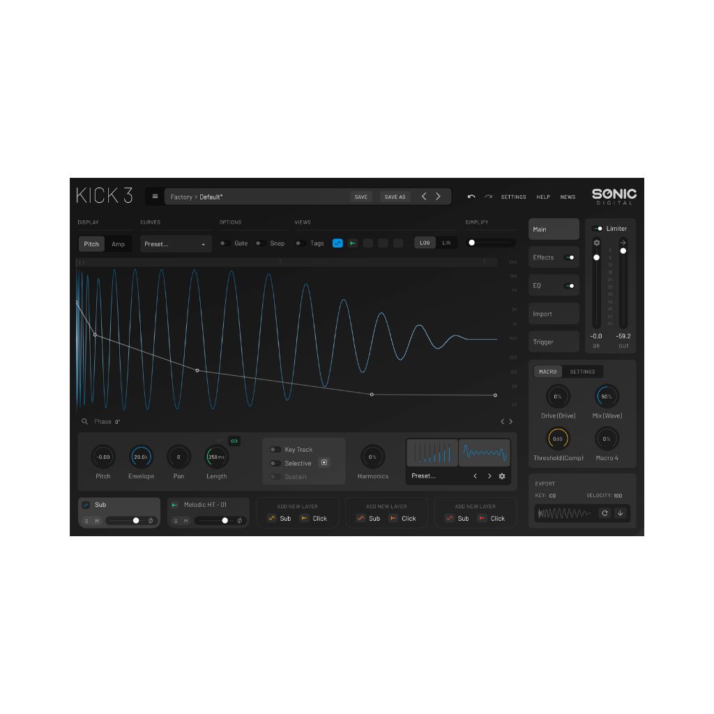Disable the EQ toggle
This screenshot has height=714, width=714.
[569, 286]
